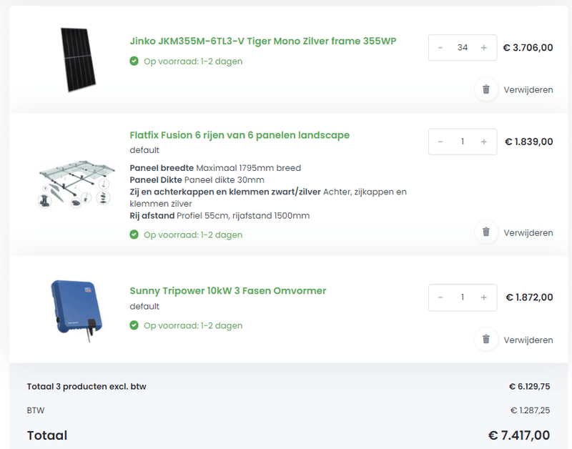This screenshot has height=449, width=572.
Task: Increase Jinko panel quantity with plus
Action: pos(484,48)
